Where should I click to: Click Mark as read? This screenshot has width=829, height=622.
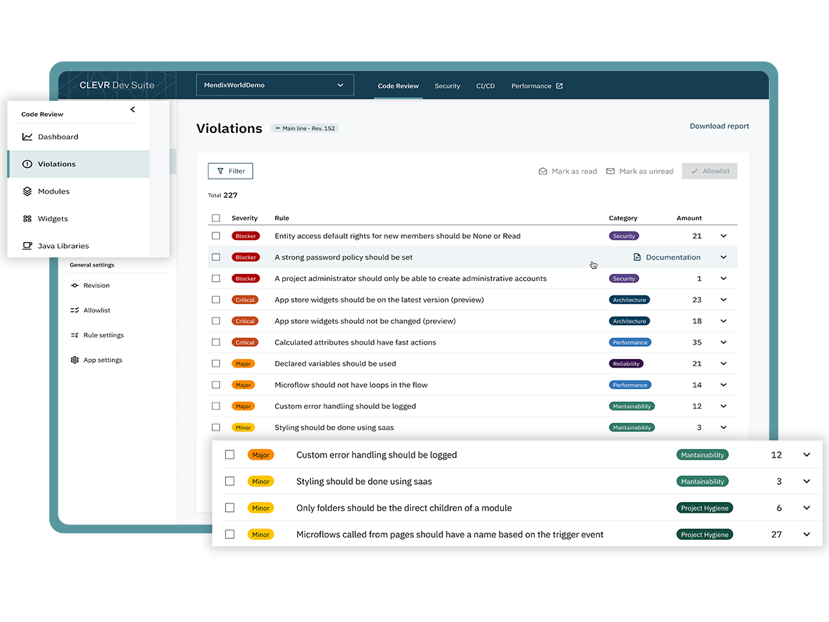(x=568, y=172)
